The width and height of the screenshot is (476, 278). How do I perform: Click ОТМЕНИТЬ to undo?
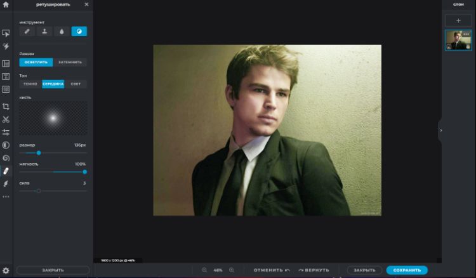272,270
